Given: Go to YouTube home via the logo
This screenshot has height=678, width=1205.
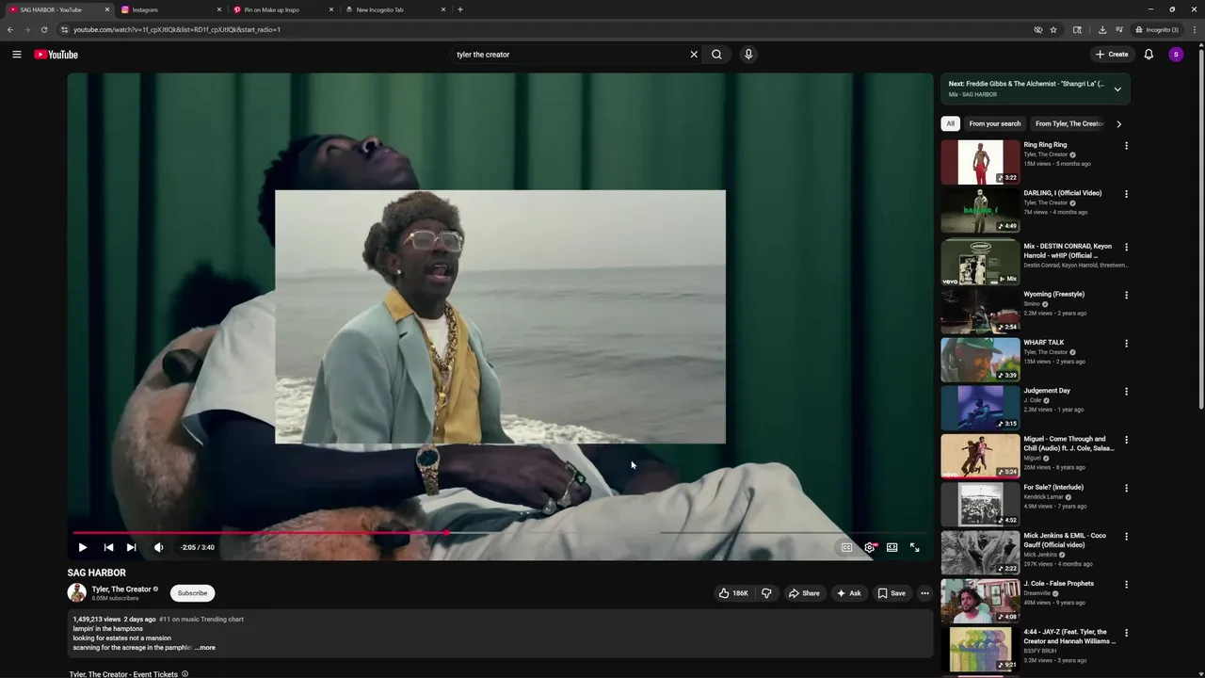Looking at the screenshot, I should coord(56,55).
